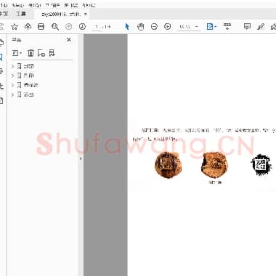Viewport: 276px width, 276px height.
Task: Zoom out with the minus circle
Action: click(x=154, y=27)
